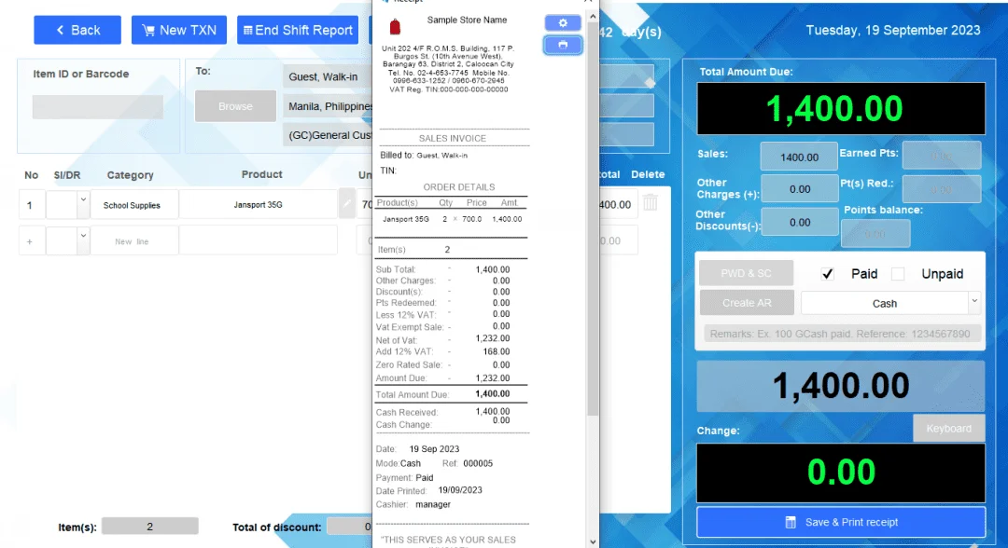Check the Unpaid checkbox
The width and height of the screenshot is (1008, 548).
[x=898, y=274]
